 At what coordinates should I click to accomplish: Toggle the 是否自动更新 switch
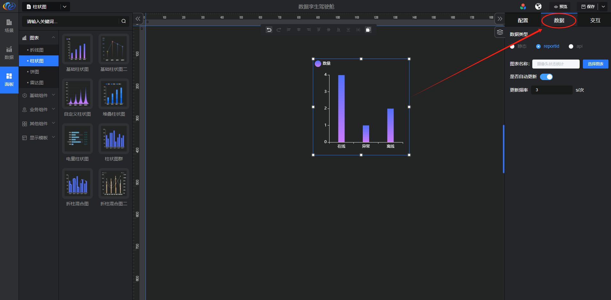point(546,77)
